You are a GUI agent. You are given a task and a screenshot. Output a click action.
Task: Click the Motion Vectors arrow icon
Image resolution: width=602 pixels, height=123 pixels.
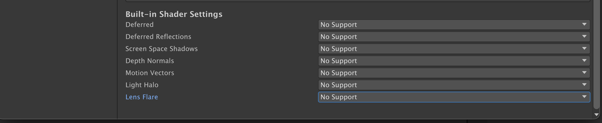[x=584, y=73]
